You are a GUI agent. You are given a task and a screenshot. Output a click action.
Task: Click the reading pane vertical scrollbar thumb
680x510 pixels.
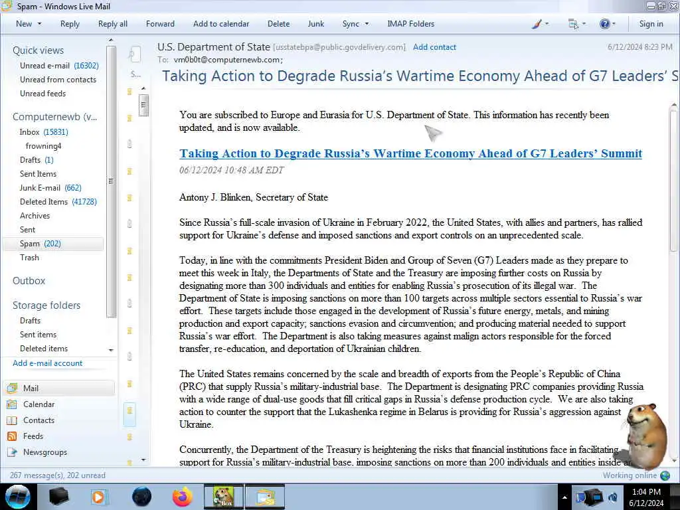click(x=673, y=180)
